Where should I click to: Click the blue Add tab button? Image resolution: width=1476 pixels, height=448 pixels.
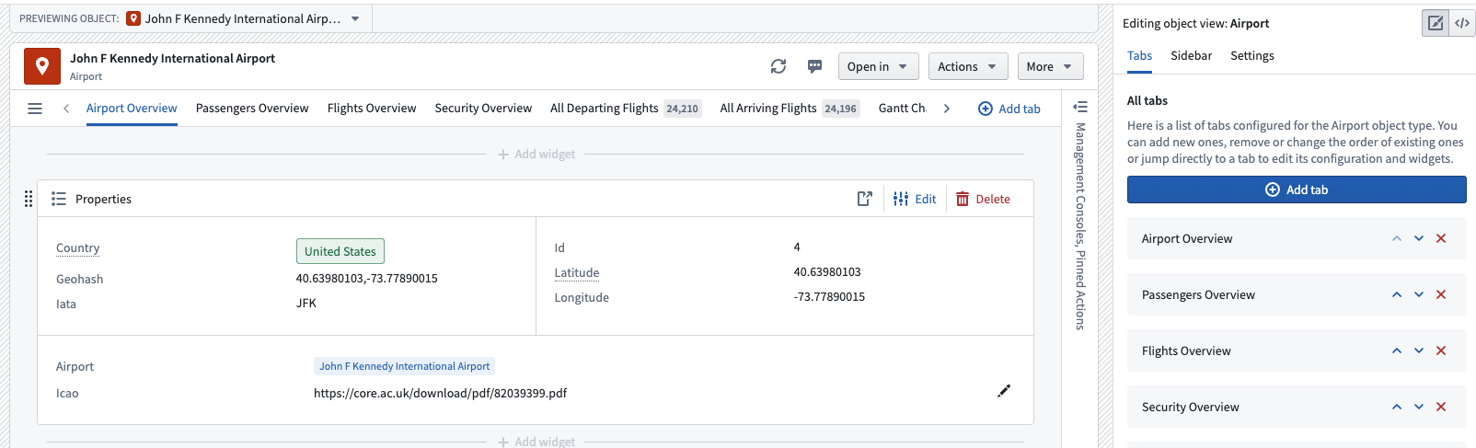(x=1297, y=190)
